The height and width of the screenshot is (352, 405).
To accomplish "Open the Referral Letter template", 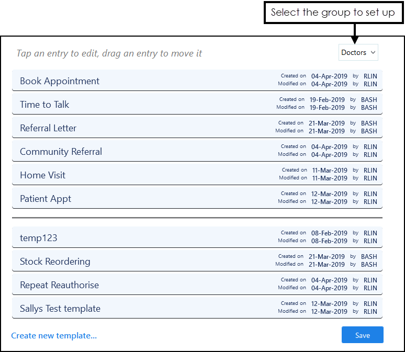I will pos(197,127).
